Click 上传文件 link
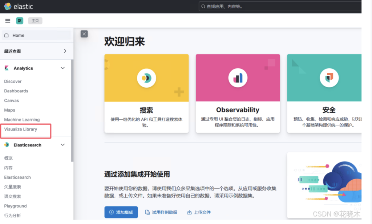 point(202,212)
